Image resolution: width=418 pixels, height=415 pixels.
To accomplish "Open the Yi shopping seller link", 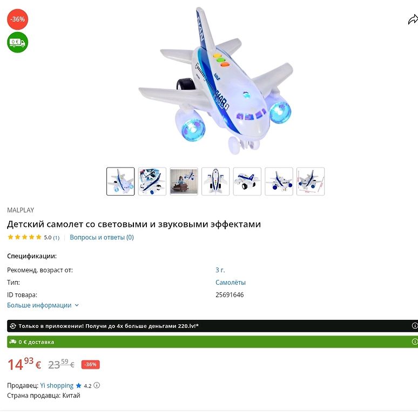I will (57, 385).
